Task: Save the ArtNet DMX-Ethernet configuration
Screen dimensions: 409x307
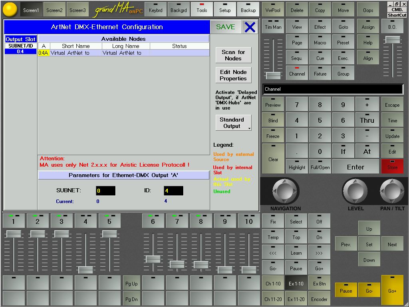Action: point(226,27)
